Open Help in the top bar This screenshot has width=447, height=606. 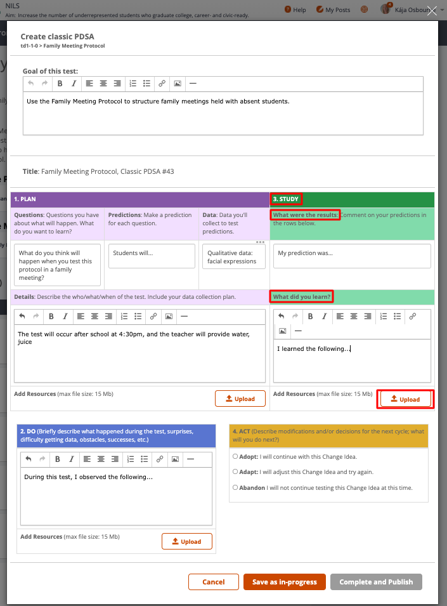coord(295,10)
